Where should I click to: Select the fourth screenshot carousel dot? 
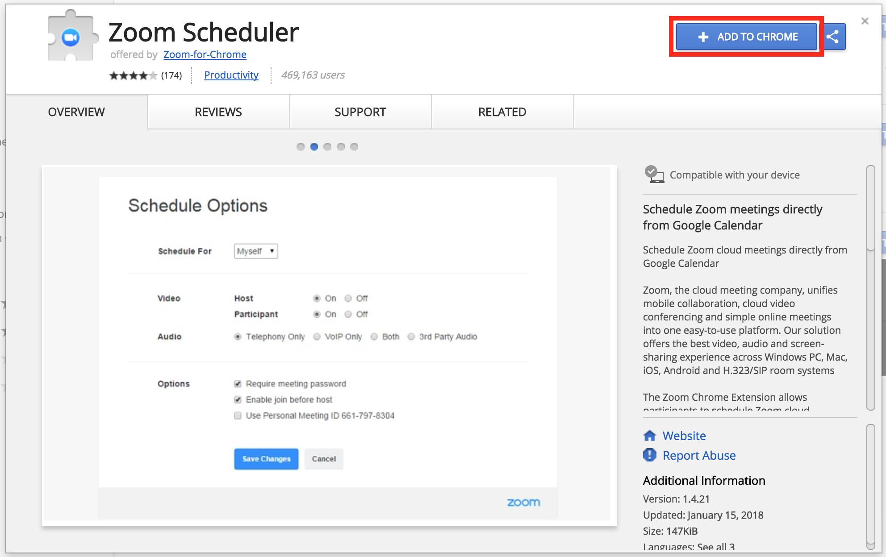[341, 147]
